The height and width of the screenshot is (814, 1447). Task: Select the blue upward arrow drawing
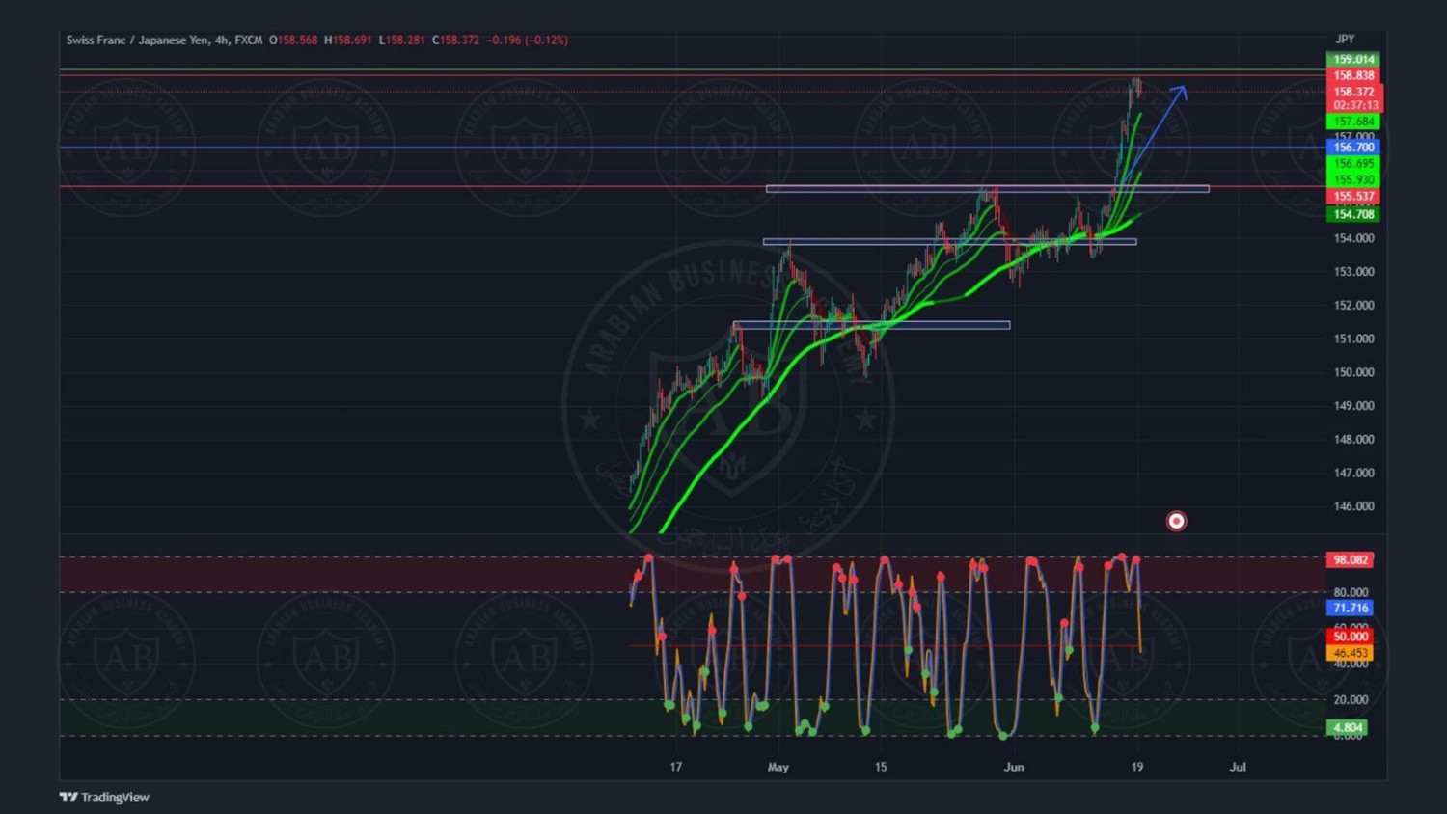point(1159,125)
